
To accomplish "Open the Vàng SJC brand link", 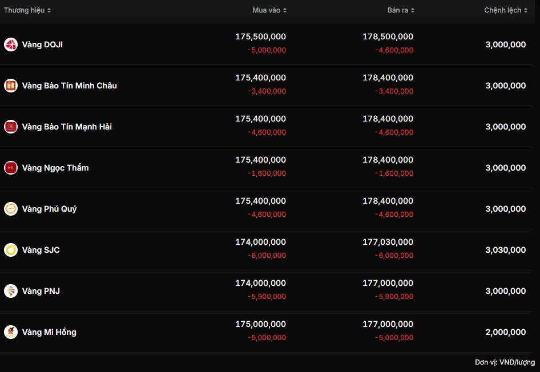I will click(x=41, y=250).
